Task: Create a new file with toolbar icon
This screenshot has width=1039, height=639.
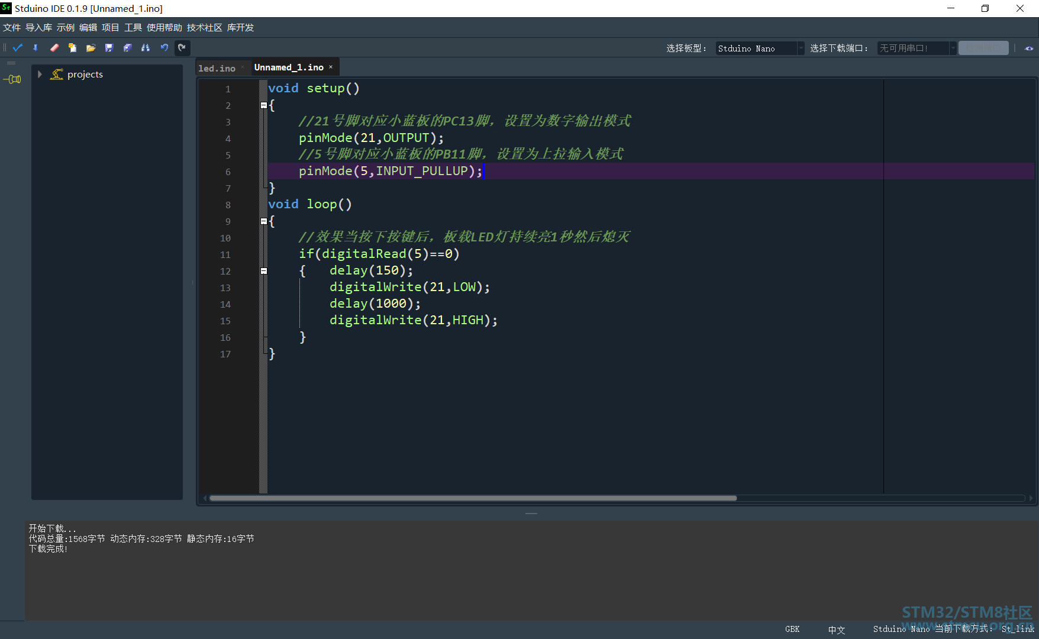Action: 72,48
